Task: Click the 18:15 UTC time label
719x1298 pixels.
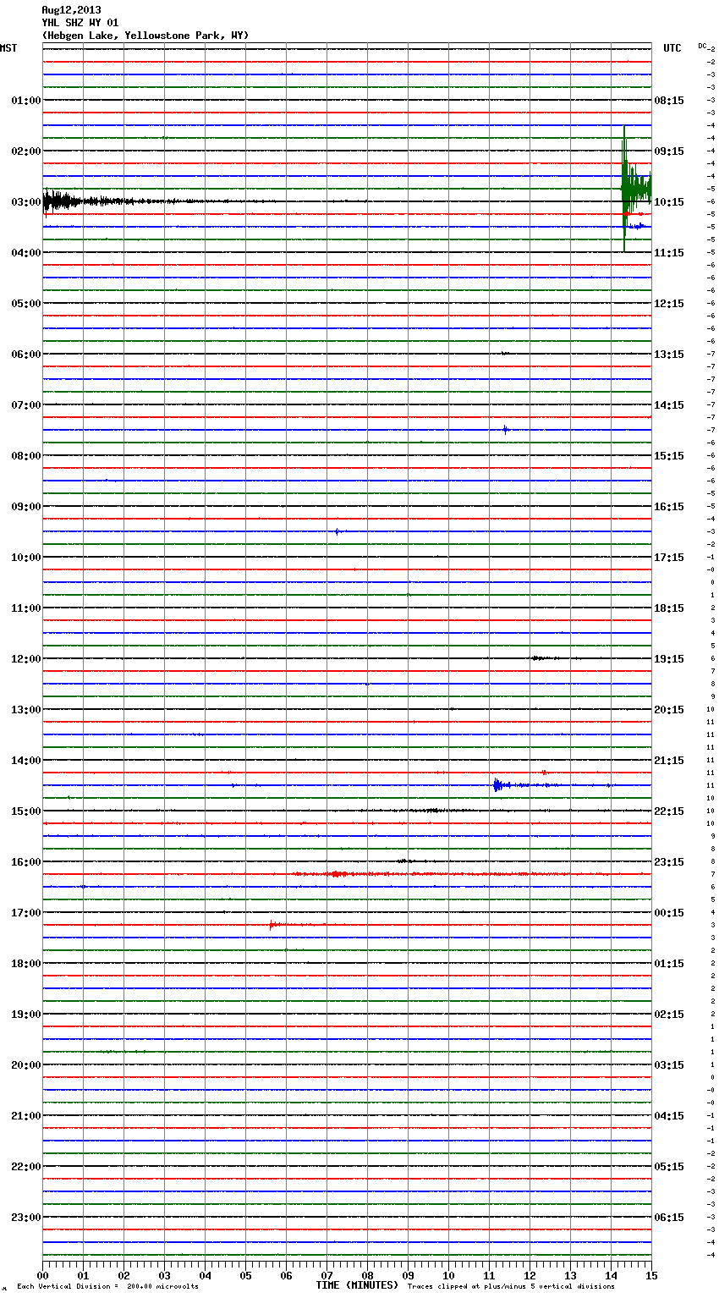Action: [x=669, y=608]
